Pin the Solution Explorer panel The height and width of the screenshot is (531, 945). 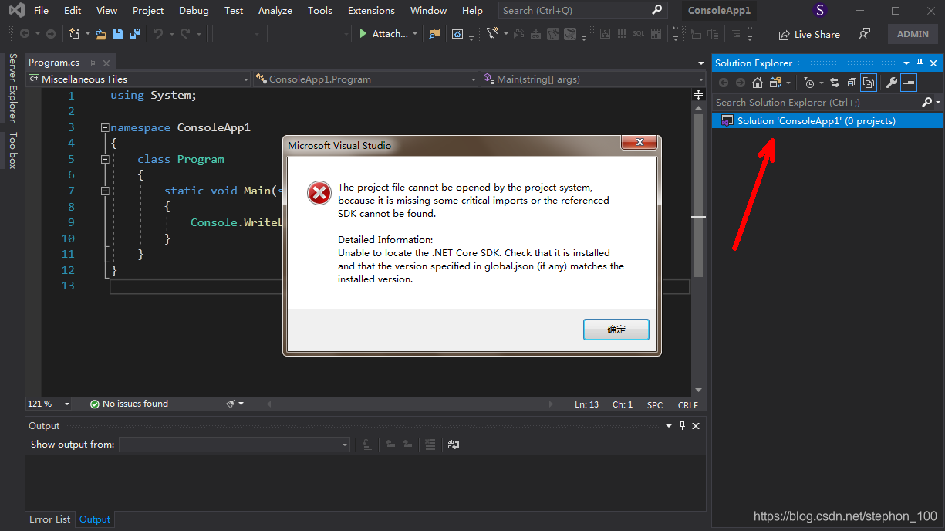point(920,63)
